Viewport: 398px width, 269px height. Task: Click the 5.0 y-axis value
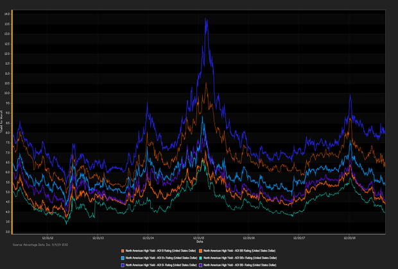pos(7,192)
